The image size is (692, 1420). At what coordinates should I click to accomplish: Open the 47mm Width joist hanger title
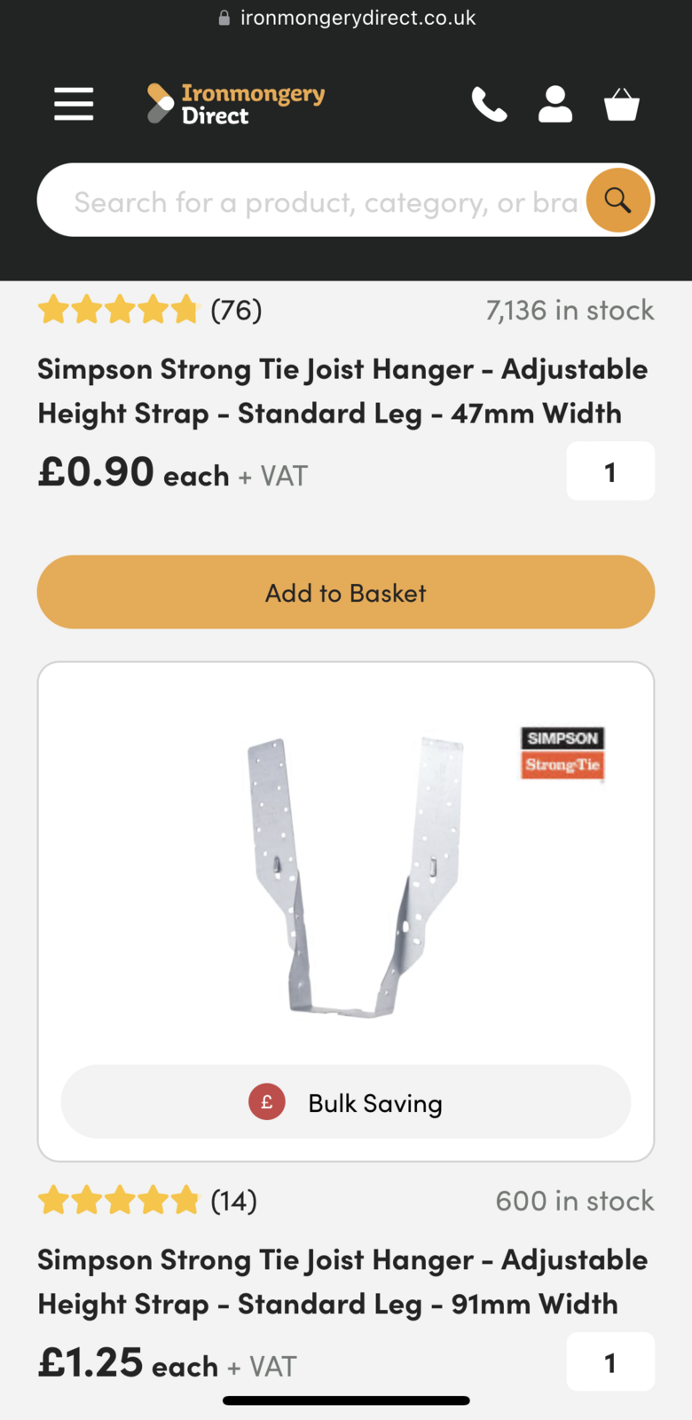(x=342, y=391)
